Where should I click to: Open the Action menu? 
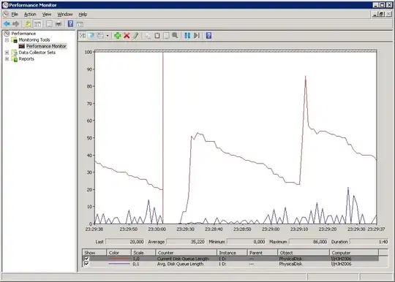(30, 15)
